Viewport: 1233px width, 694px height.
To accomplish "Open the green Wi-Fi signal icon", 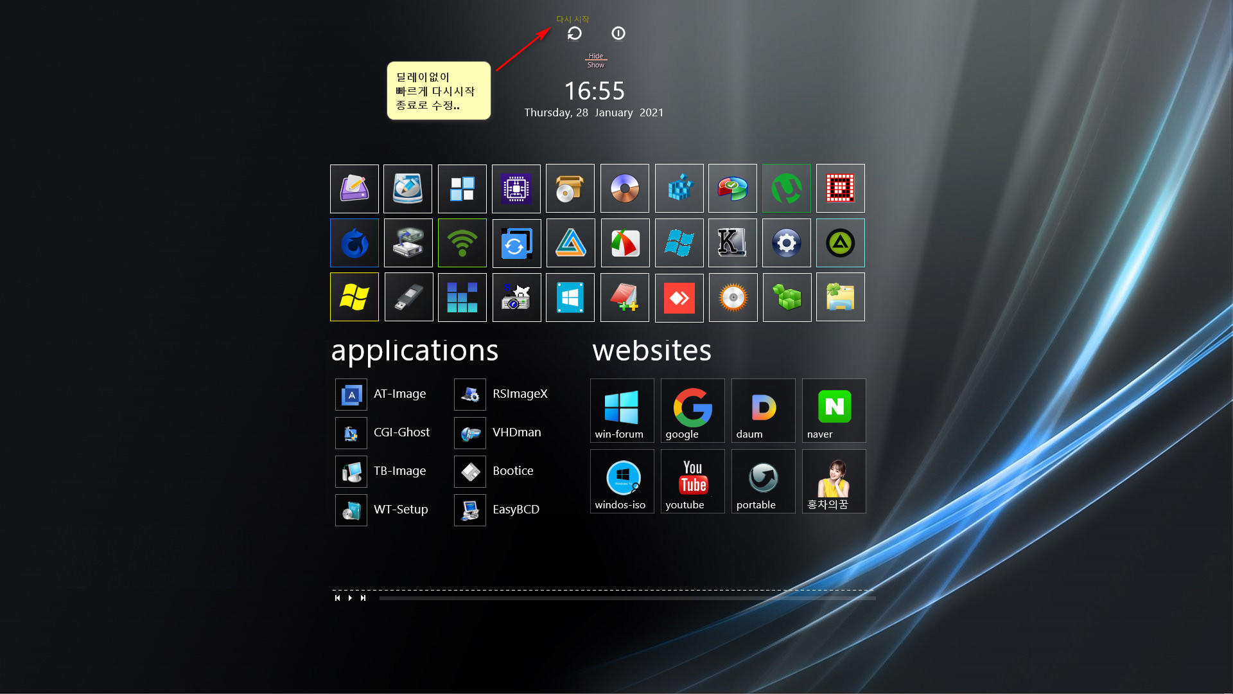I will pyautogui.click(x=462, y=243).
